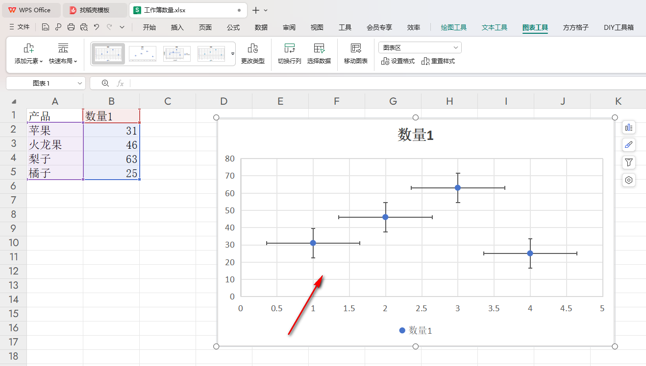This screenshot has height=366, width=646.
Task: Click 切换行列 to switch rows and columns
Action: click(290, 54)
